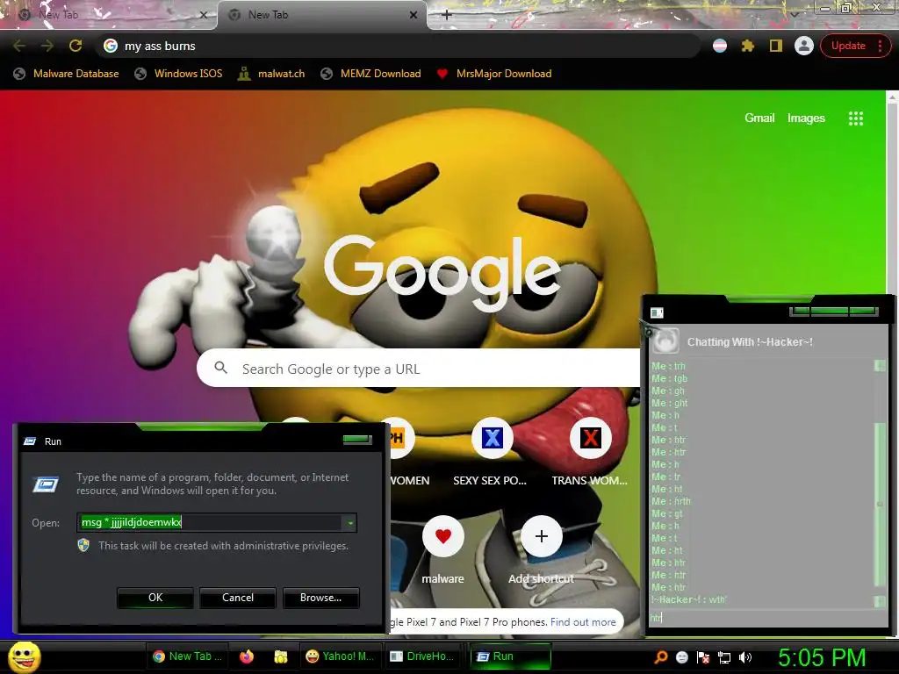Open malwat.ch bookmark
899x674 pixels.
271,74
